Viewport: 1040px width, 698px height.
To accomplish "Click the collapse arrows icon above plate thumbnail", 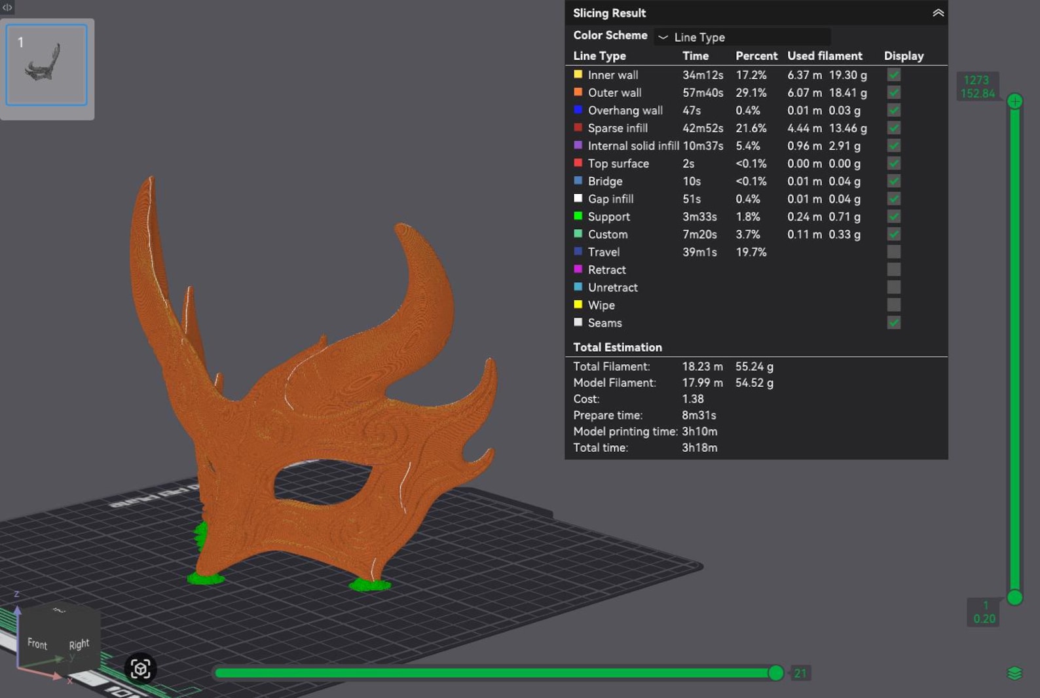I will point(7,7).
